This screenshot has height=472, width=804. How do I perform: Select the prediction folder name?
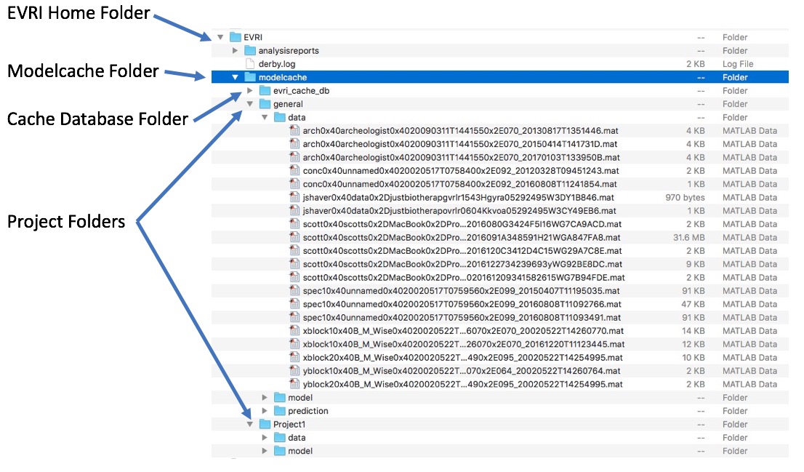(308, 411)
